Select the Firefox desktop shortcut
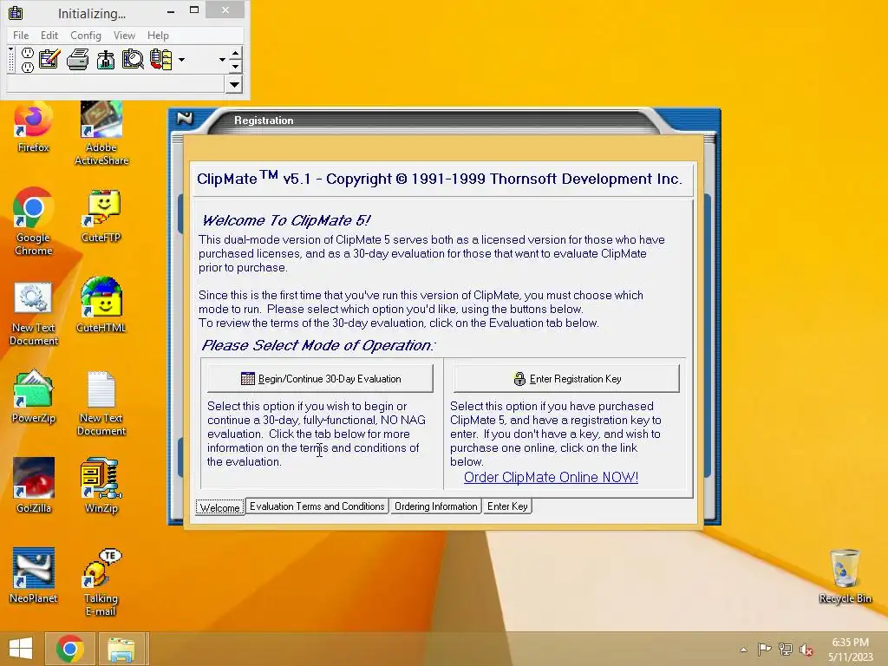Viewport: 888px width, 666px height. pyautogui.click(x=34, y=127)
